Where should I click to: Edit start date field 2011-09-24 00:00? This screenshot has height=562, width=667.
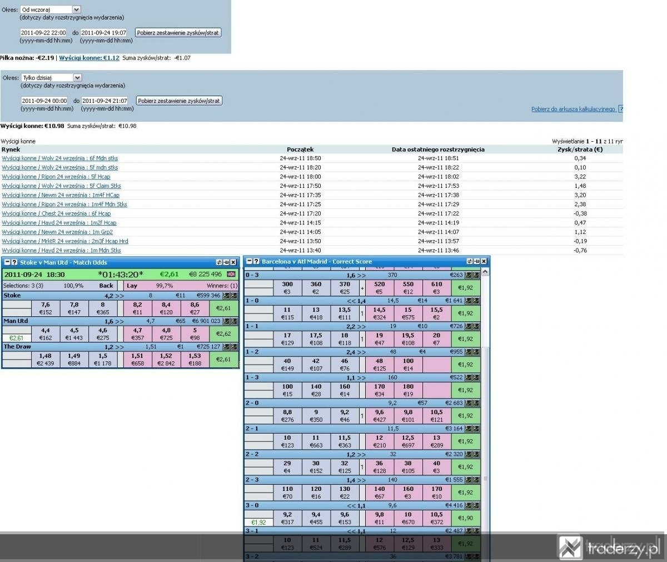coord(44,101)
